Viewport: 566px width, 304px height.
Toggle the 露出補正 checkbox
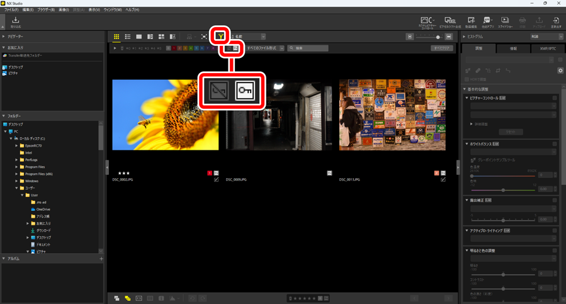click(555, 200)
